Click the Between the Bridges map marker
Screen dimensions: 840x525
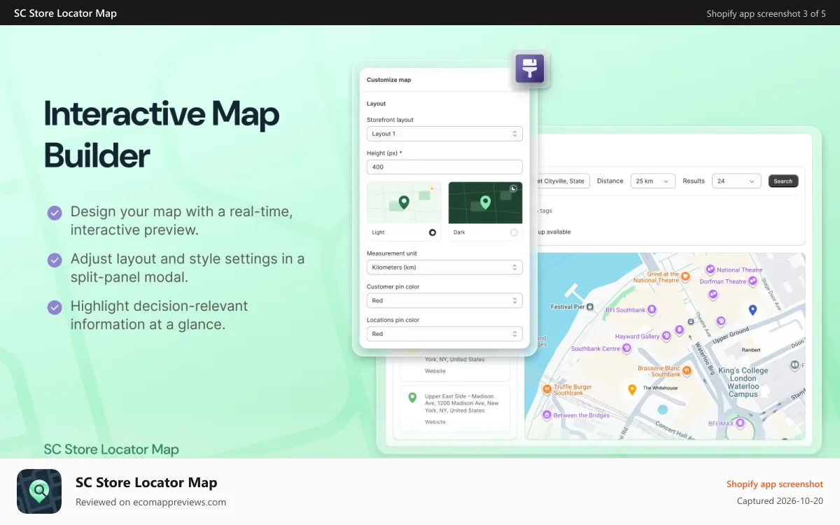[547, 415]
